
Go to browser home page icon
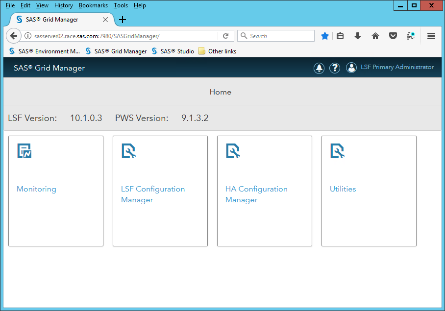(x=375, y=36)
